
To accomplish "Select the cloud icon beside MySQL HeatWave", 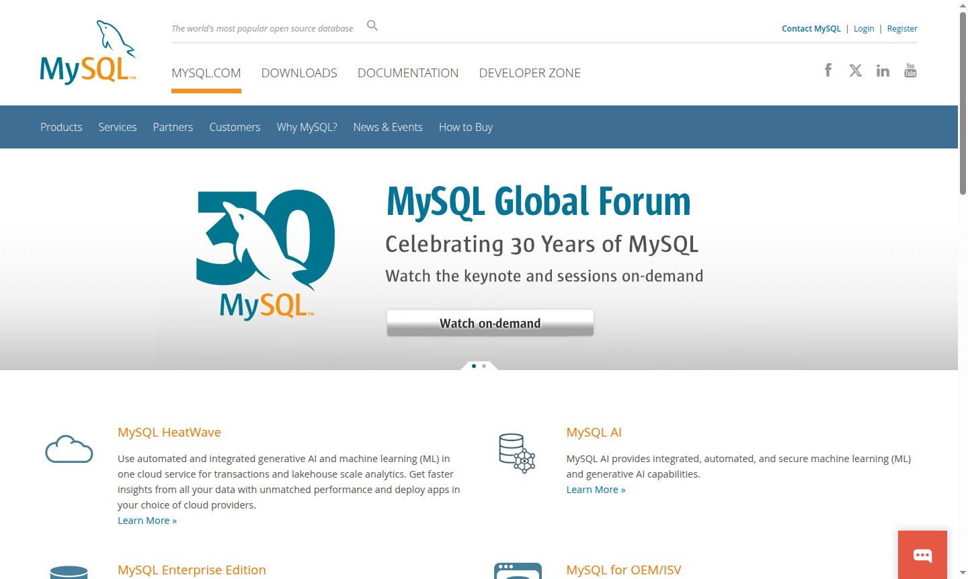I will tap(69, 449).
